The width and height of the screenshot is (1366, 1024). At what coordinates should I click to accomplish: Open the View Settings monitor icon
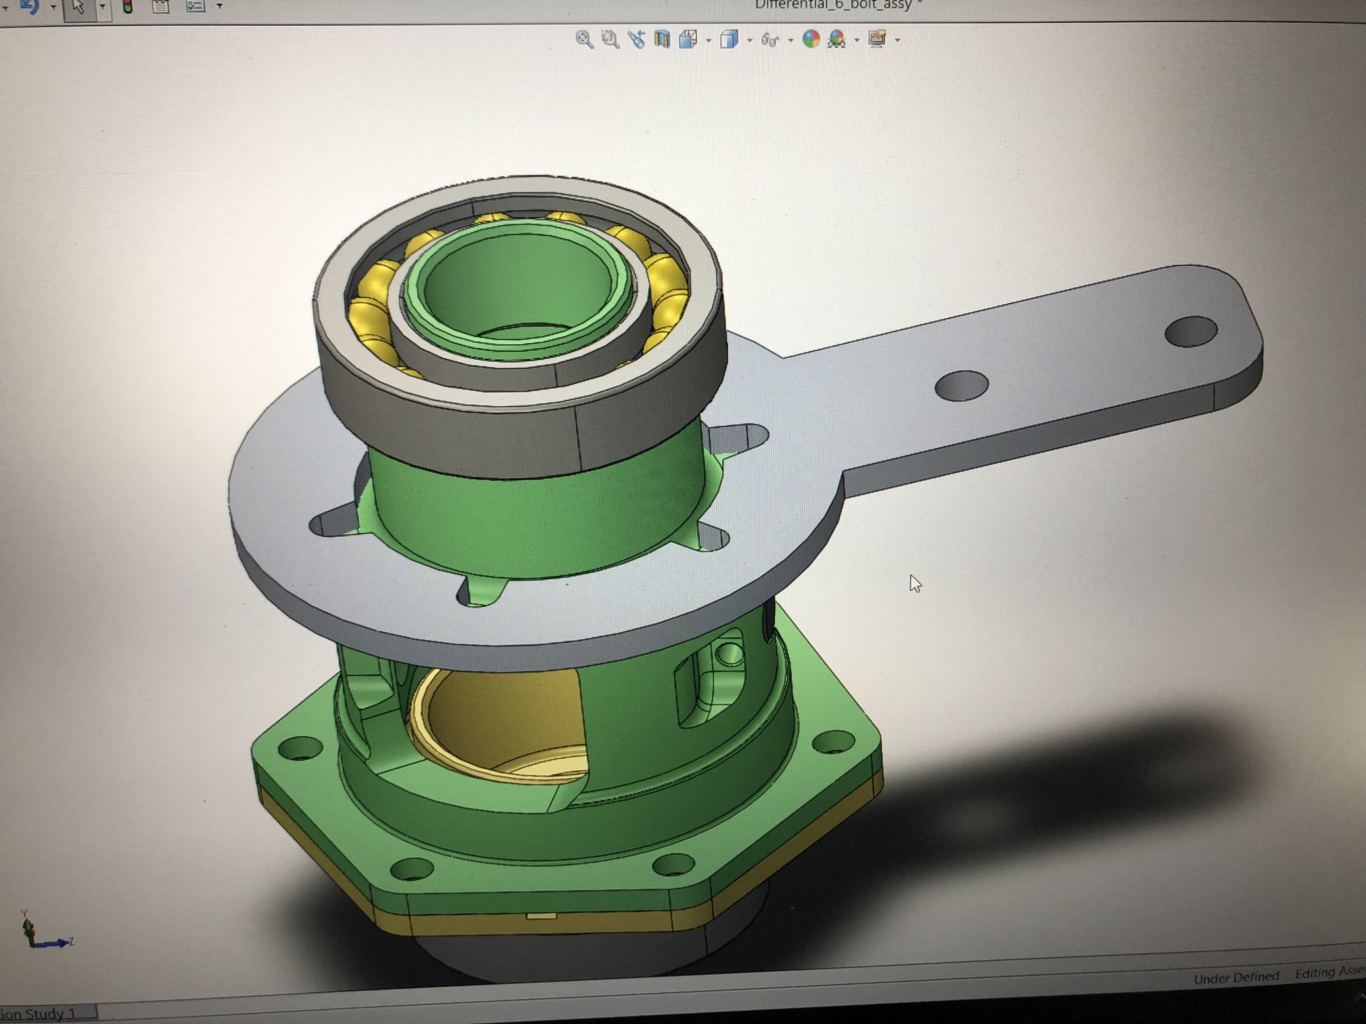[x=877, y=40]
